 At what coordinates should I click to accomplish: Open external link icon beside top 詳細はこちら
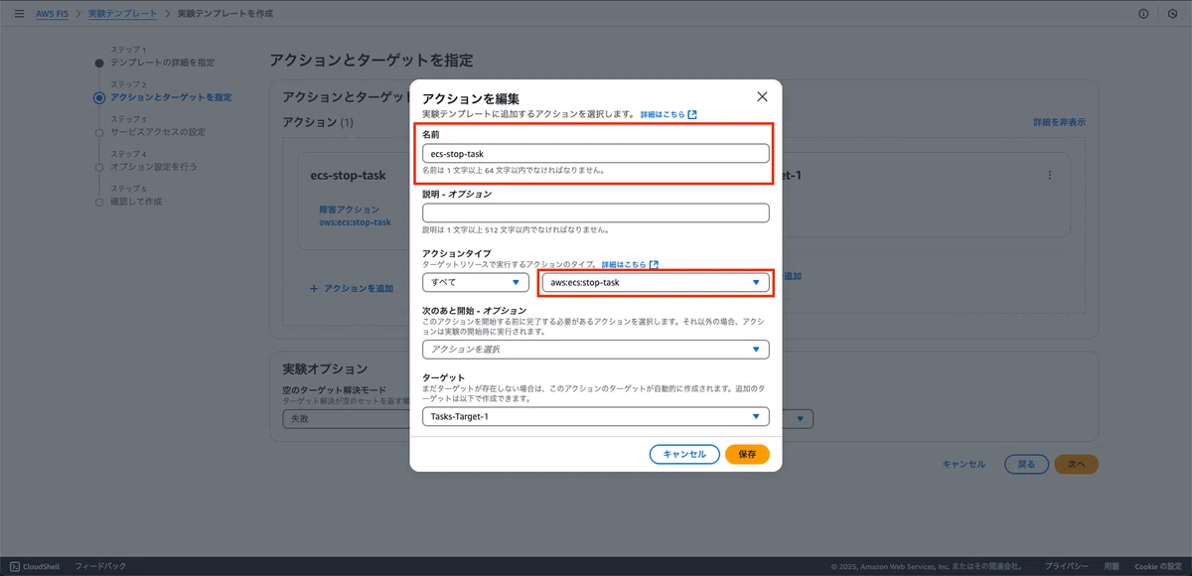pos(692,115)
